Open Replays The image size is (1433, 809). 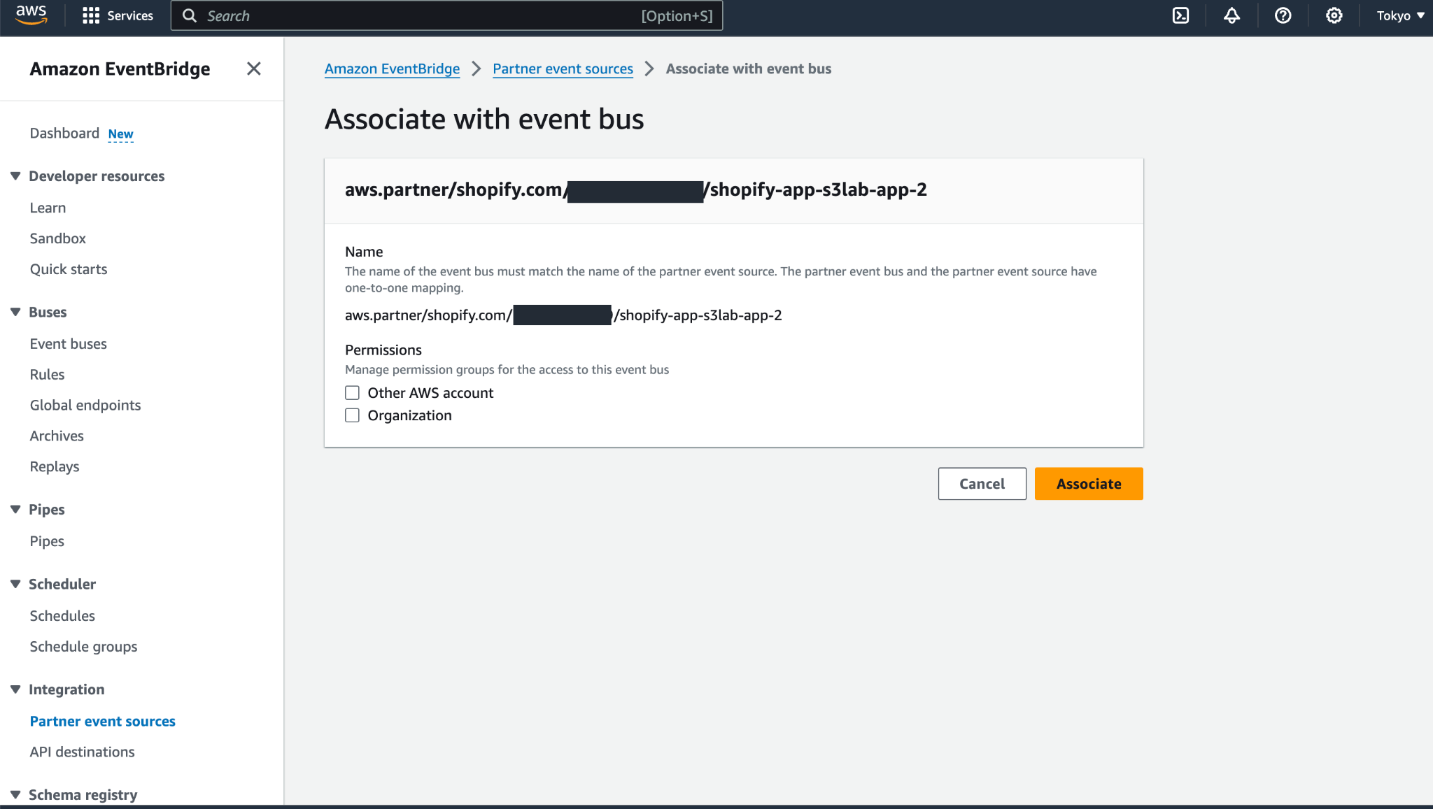point(55,467)
